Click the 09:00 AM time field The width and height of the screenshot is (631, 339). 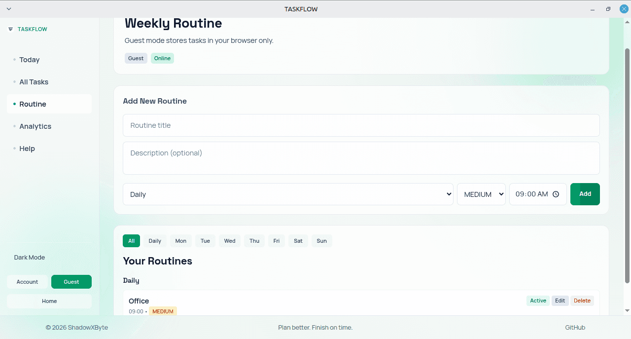[538, 194]
